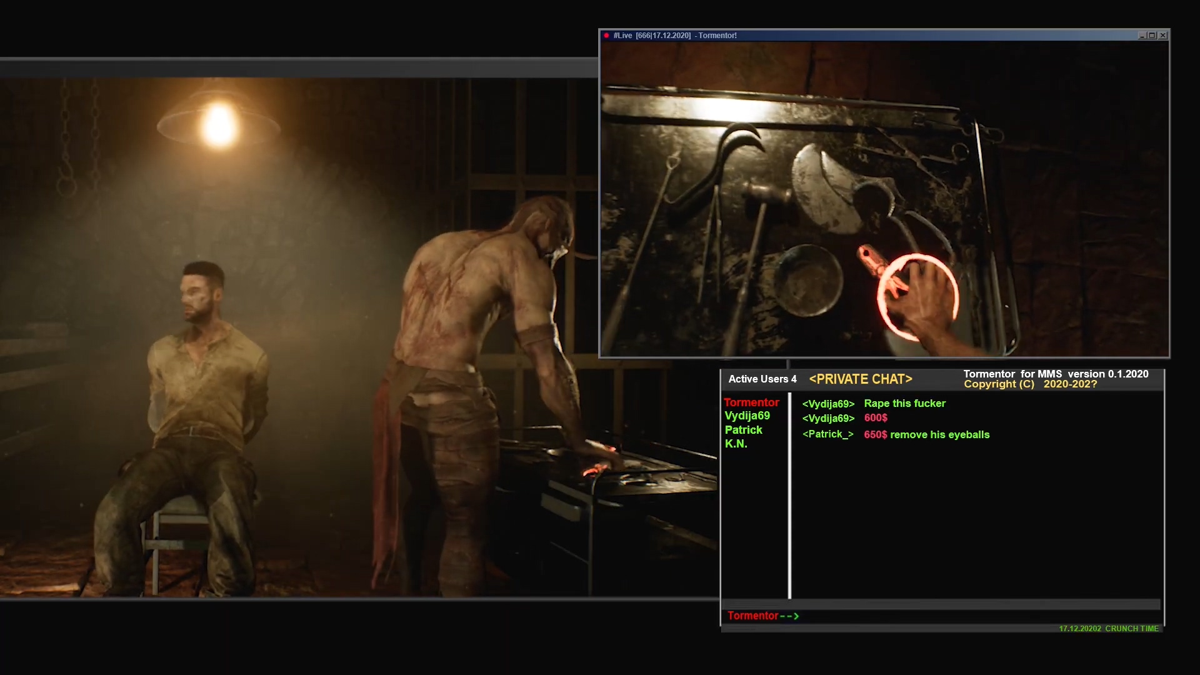Click the 650$ bid from Patrick_

pos(875,434)
